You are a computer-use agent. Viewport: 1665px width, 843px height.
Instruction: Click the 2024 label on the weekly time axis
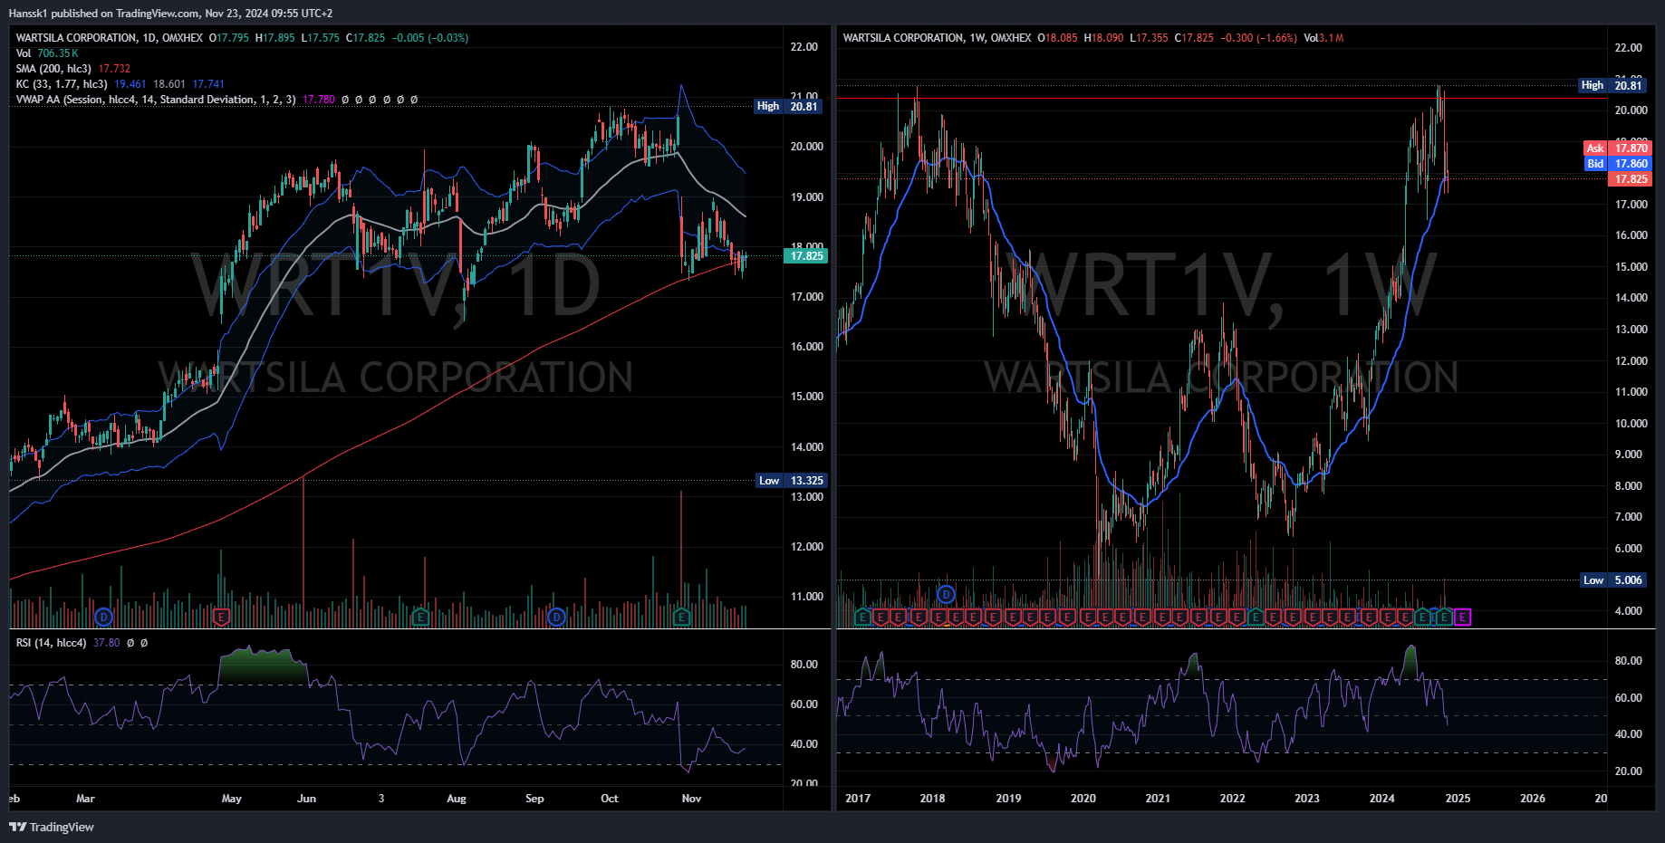tap(1381, 799)
